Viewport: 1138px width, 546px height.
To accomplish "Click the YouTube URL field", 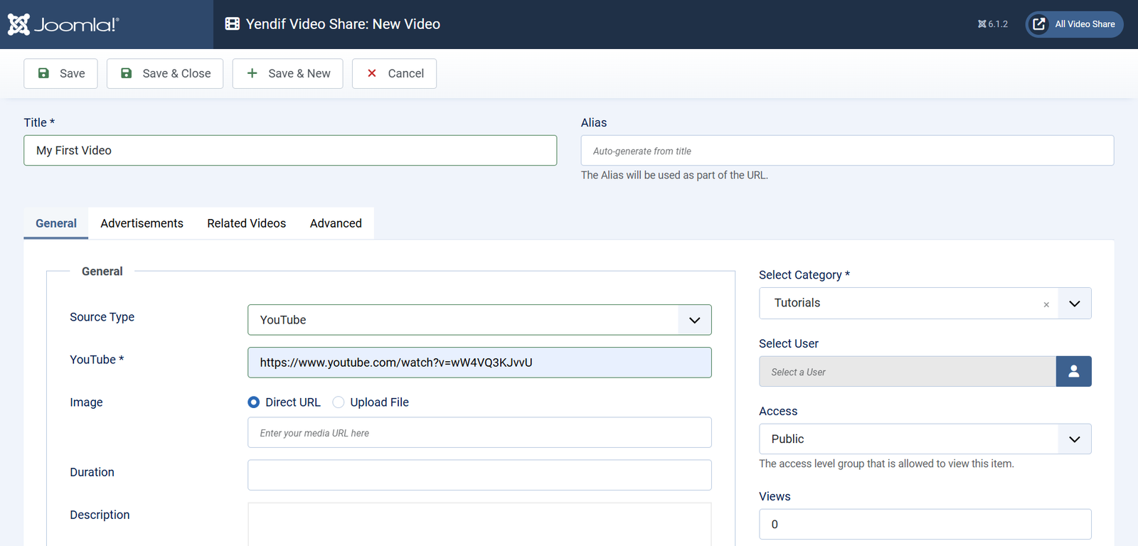I will coord(479,363).
